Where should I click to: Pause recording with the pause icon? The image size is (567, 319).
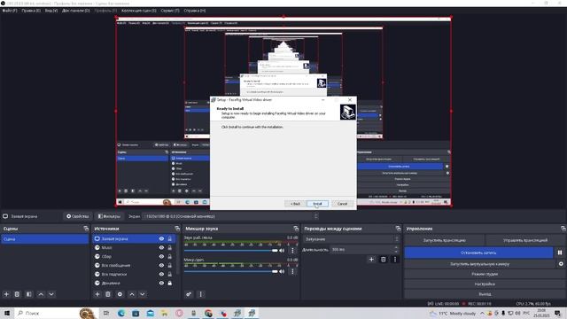pyautogui.click(x=560, y=253)
